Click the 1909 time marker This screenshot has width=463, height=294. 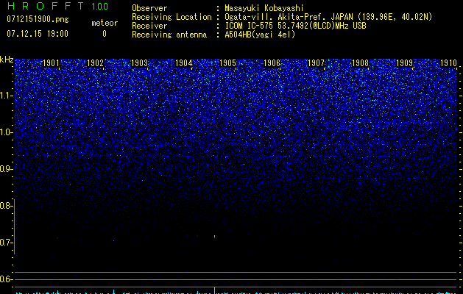[404, 63]
